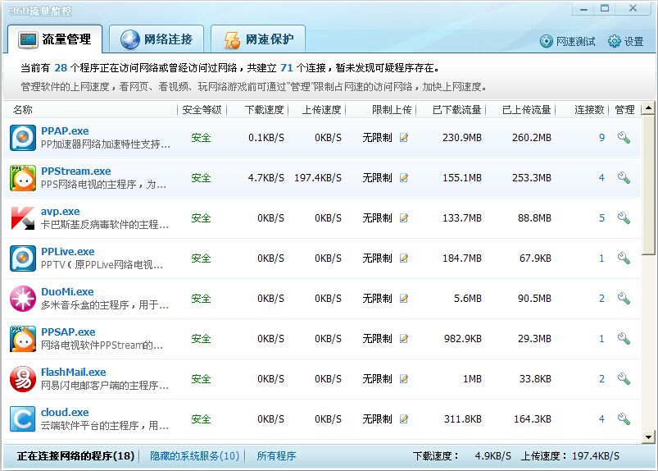The width and height of the screenshot is (658, 471).
Task: Open manage wrench for DuoMi.exe
Action: [x=624, y=299]
